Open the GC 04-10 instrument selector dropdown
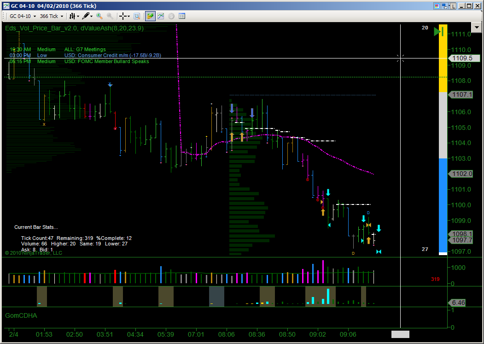Viewport: 484px width, 344px height. (23, 16)
